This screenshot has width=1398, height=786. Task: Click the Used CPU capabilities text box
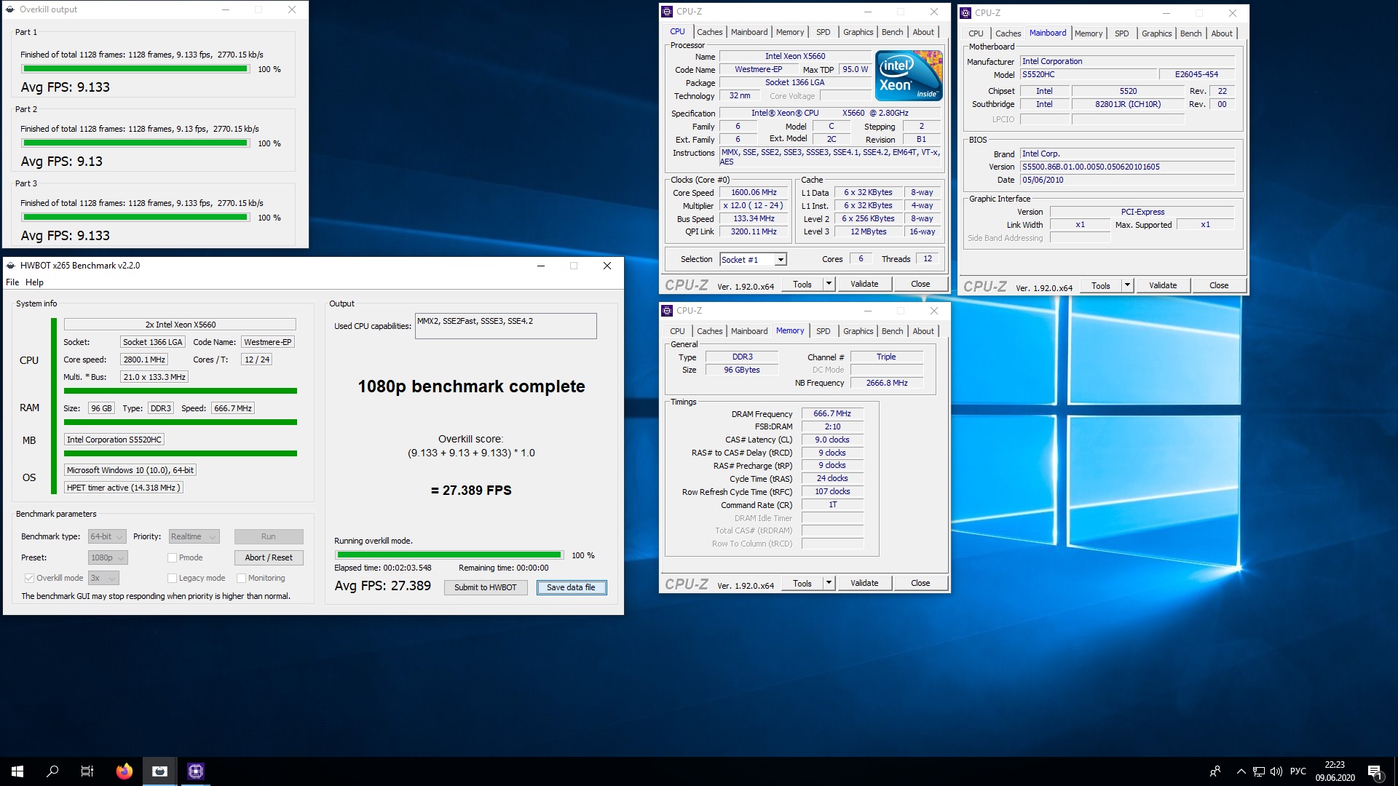pos(506,326)
